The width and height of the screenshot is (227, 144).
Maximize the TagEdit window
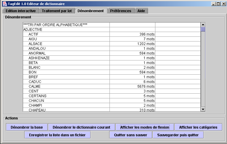pyautogui.click(x=218, y=4)
